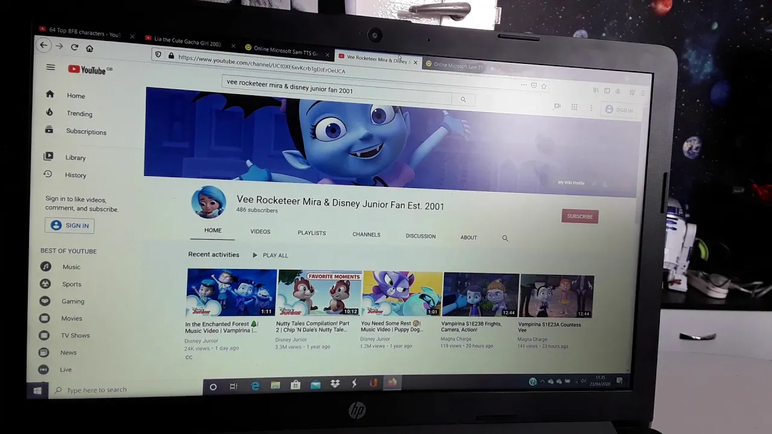Click the channel avatar picture

click(209, 201)
